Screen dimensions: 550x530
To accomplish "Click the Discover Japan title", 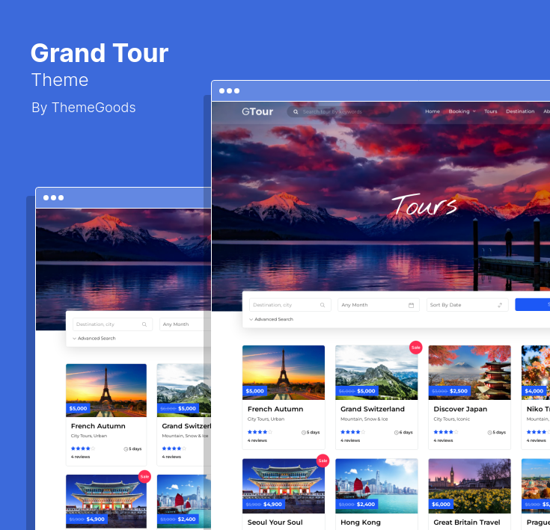I will [460, 409].
